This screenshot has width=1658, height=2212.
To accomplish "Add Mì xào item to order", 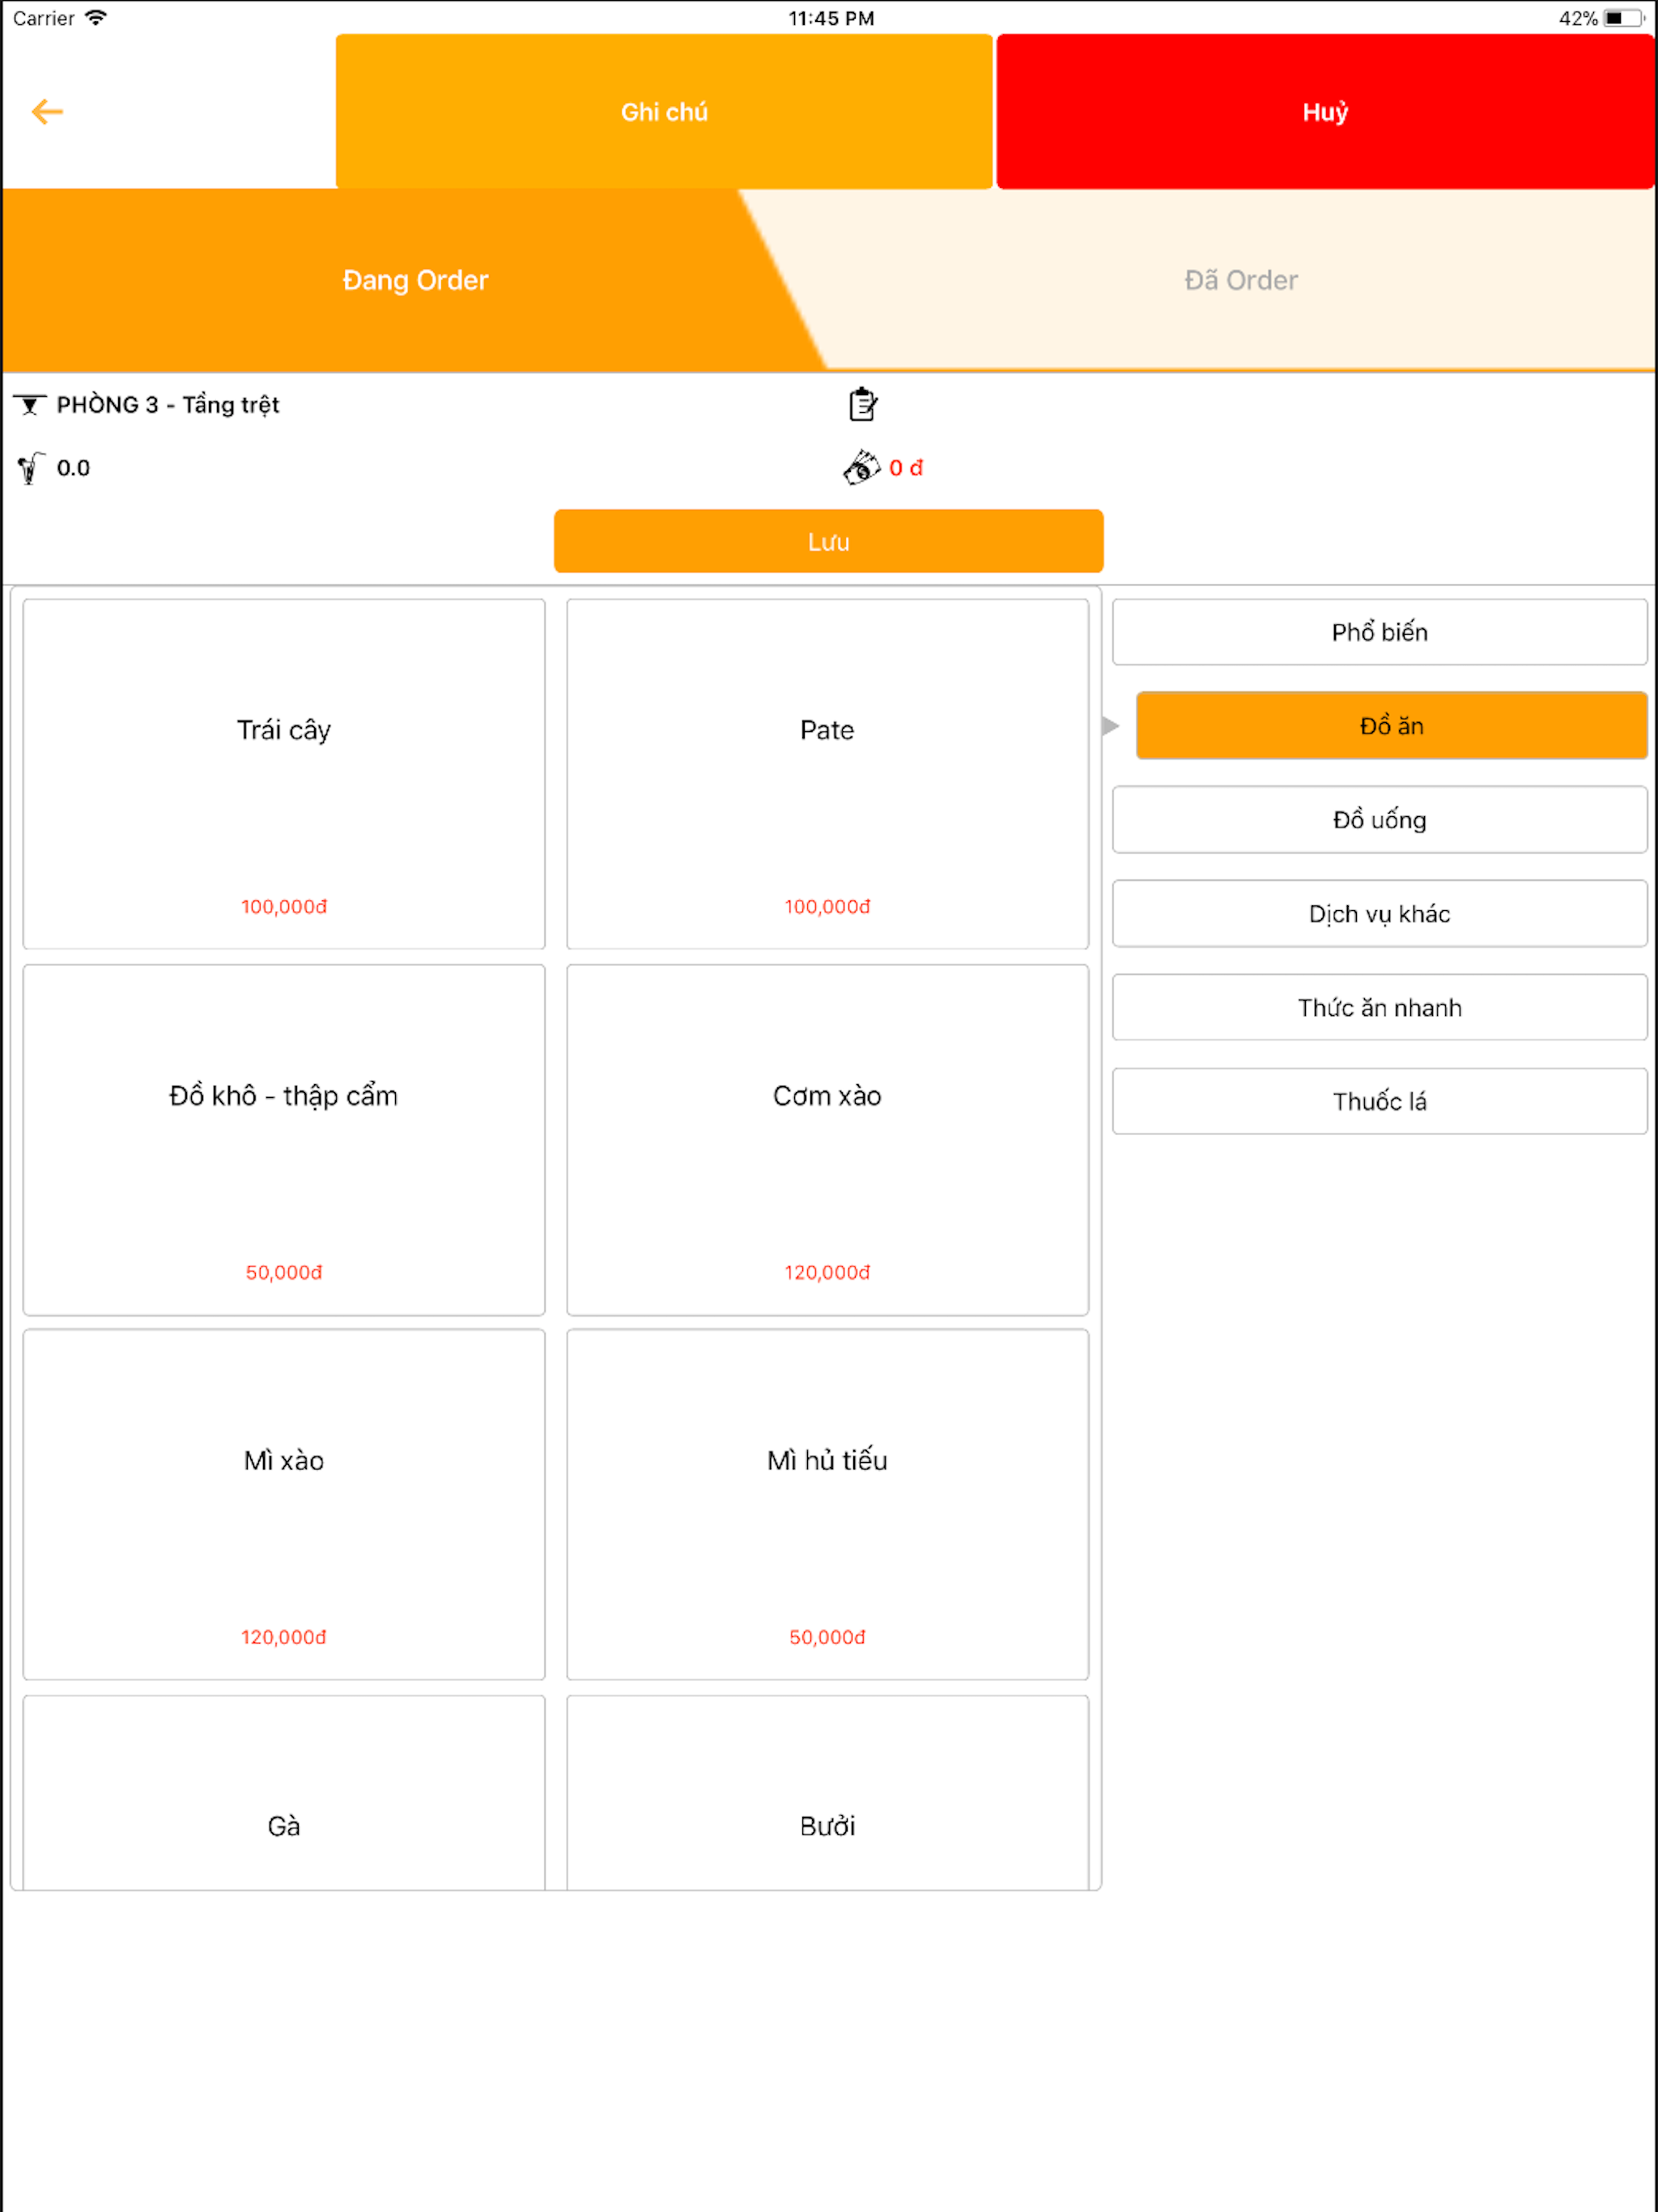I will (x=284, y=1505).
